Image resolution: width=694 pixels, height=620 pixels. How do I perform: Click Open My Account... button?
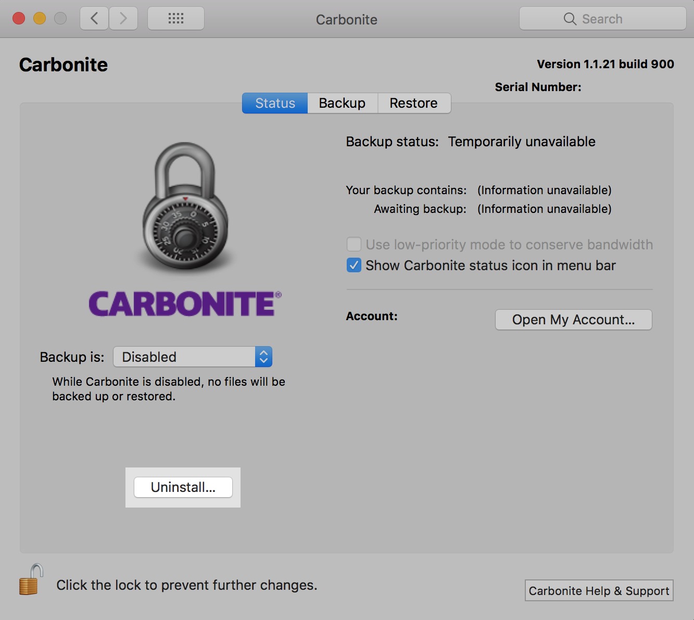coord(573,320)
